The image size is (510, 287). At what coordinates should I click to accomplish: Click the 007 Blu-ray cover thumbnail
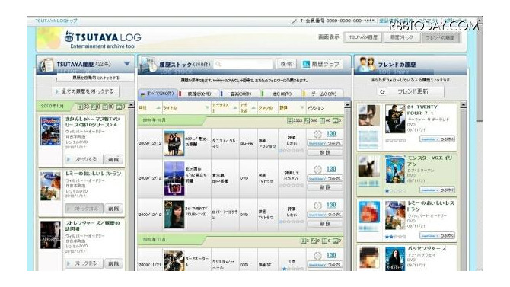174,143
